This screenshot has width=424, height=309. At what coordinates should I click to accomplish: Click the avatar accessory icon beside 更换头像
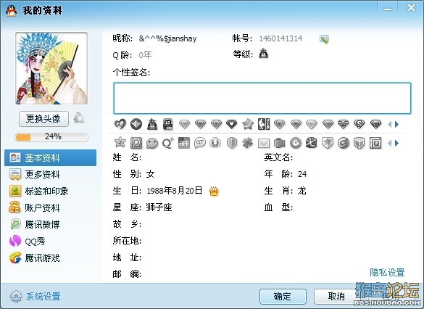[x=79, y=118]
